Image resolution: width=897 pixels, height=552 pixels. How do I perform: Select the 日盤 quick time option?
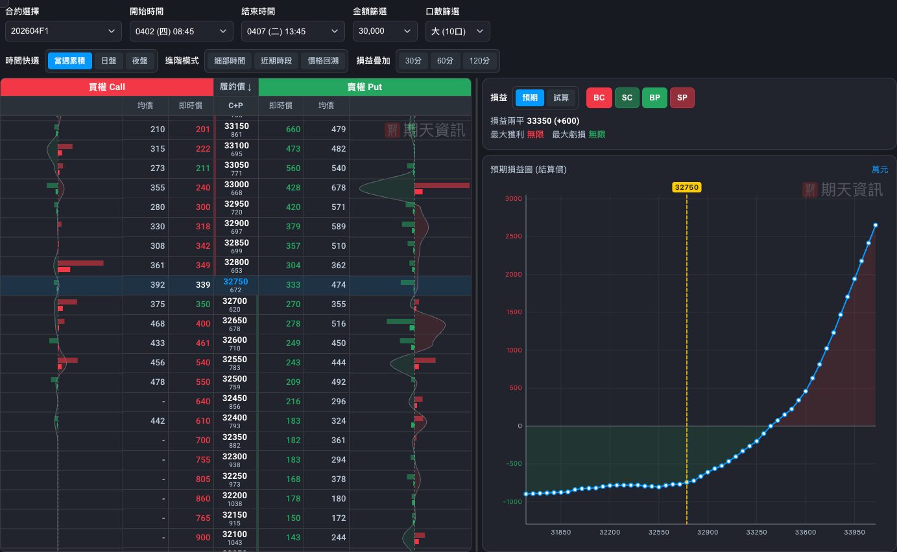(109, 61)
